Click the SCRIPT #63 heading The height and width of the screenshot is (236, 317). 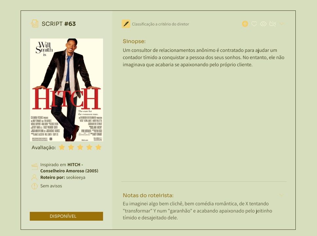point(59,24)
